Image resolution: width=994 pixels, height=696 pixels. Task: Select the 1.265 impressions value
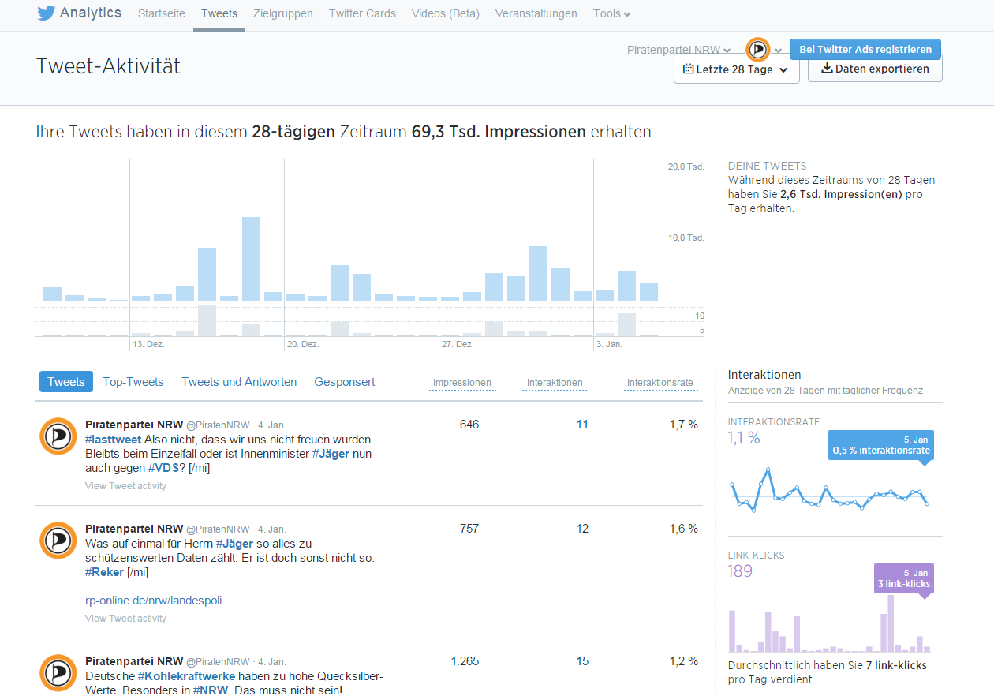[465, 661]
